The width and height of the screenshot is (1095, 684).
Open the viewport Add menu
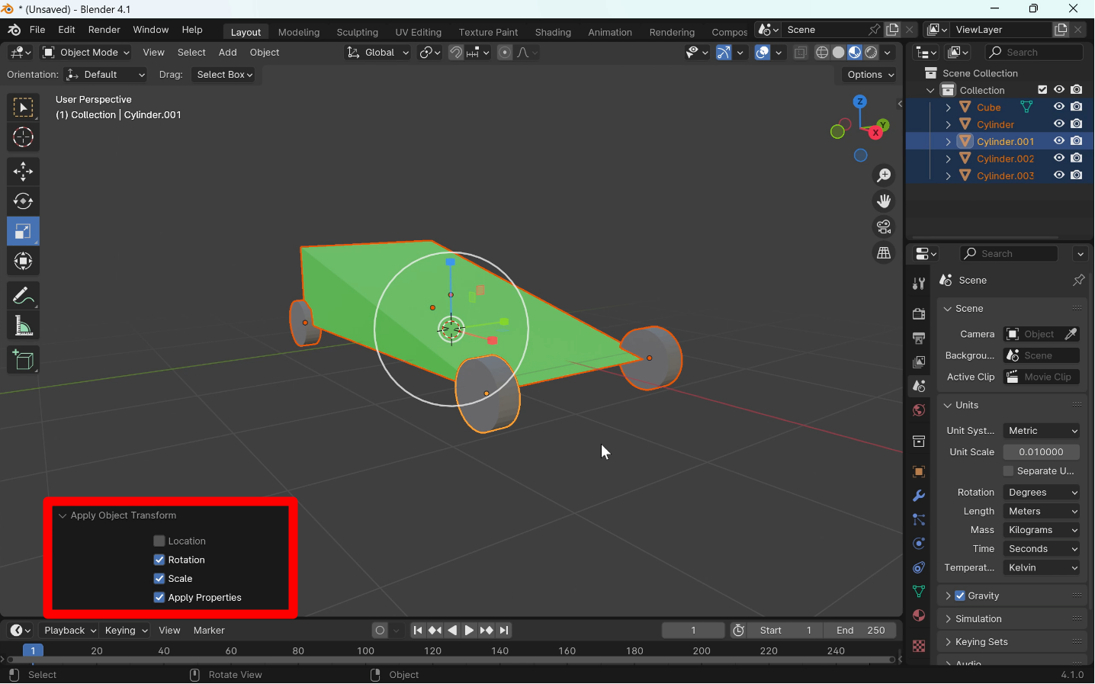click(x=227, y=53)
